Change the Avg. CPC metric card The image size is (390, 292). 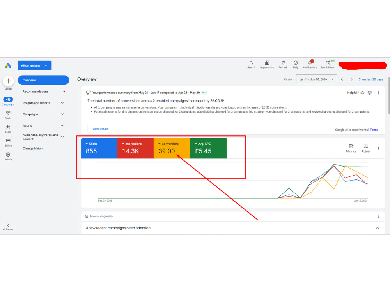point(208,148)
